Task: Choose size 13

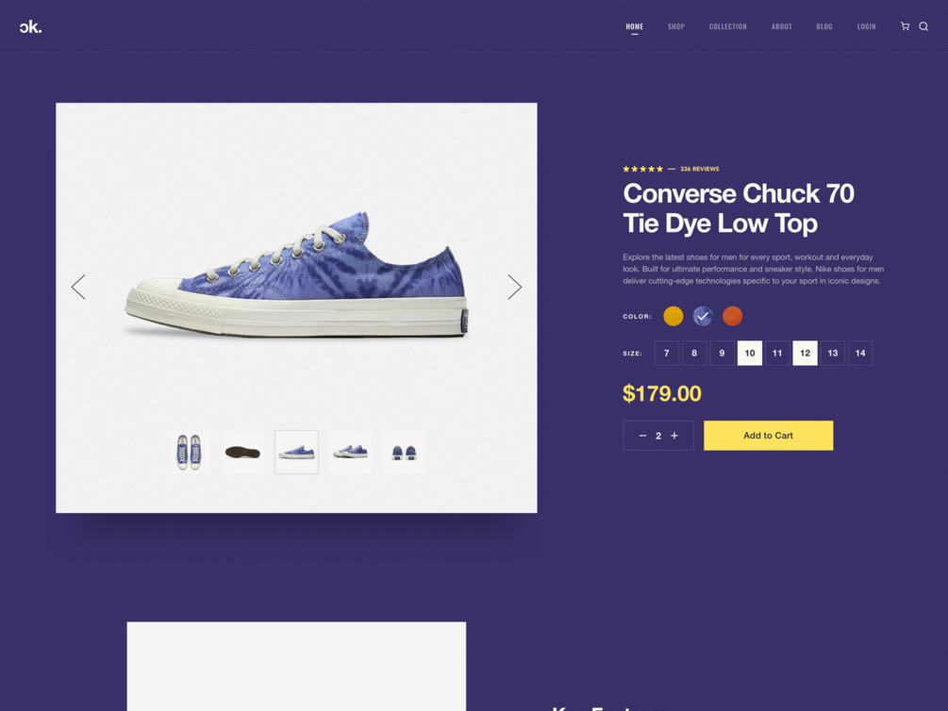Action: (833, 353)
